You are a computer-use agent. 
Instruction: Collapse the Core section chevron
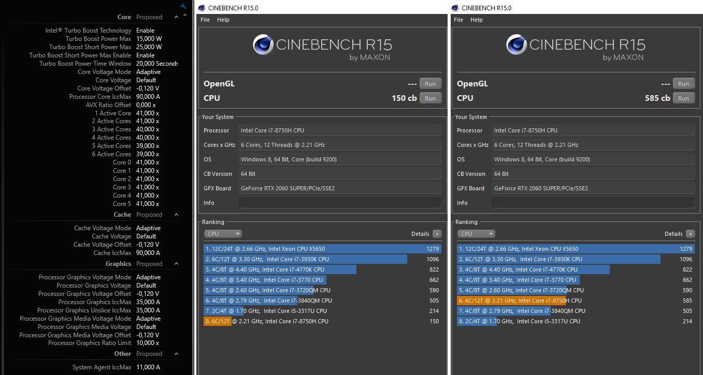point(176,17)
